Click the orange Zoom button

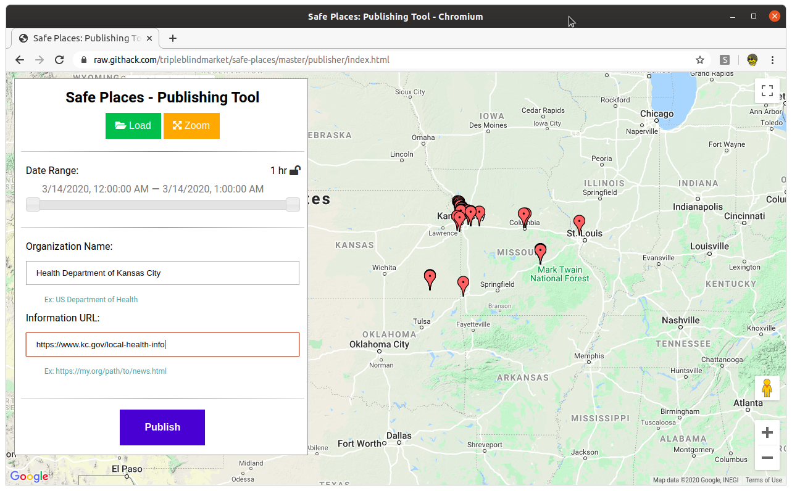(x=191, y=126)
